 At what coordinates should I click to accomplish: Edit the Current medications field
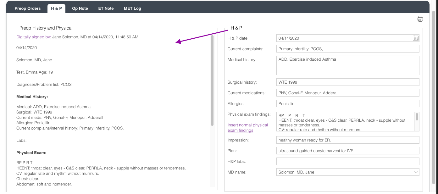[x=347, y=93]
